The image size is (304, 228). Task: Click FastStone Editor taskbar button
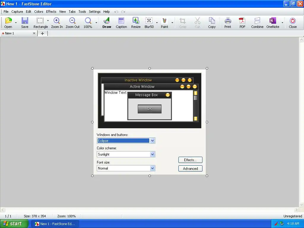pos(55,224)
